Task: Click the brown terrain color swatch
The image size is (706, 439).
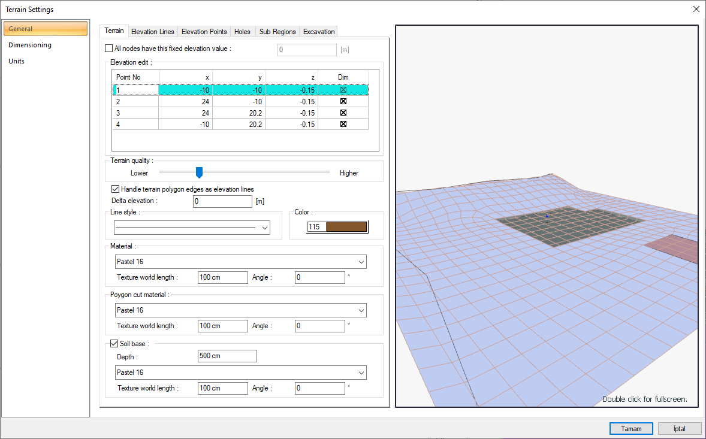Action: pos(346,227)
